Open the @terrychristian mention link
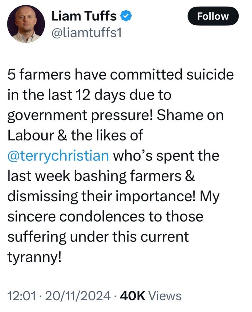This screenshot has height=312, width=252. coord(57,156)
